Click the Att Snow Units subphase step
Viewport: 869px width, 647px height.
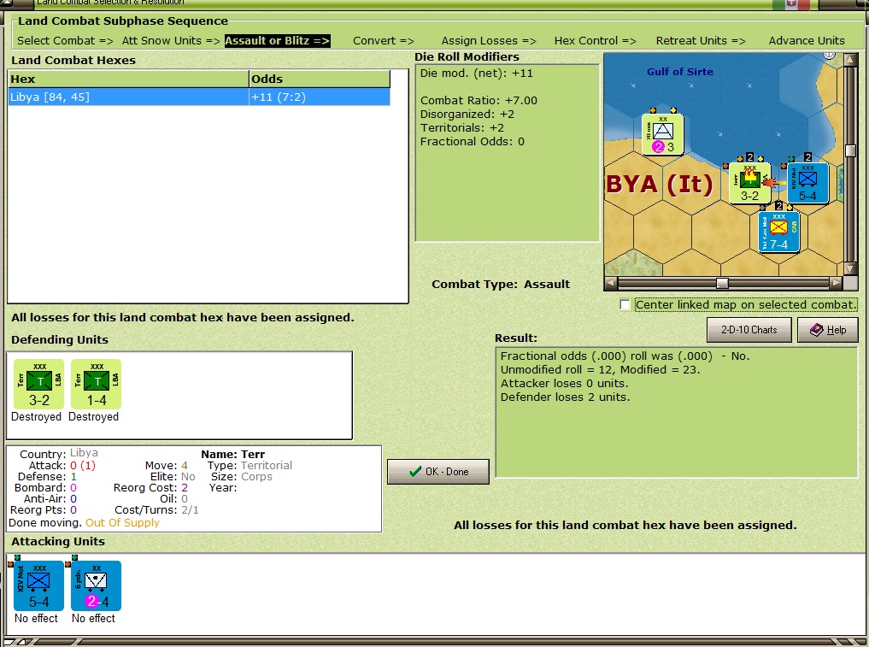[x=171, y=40]
